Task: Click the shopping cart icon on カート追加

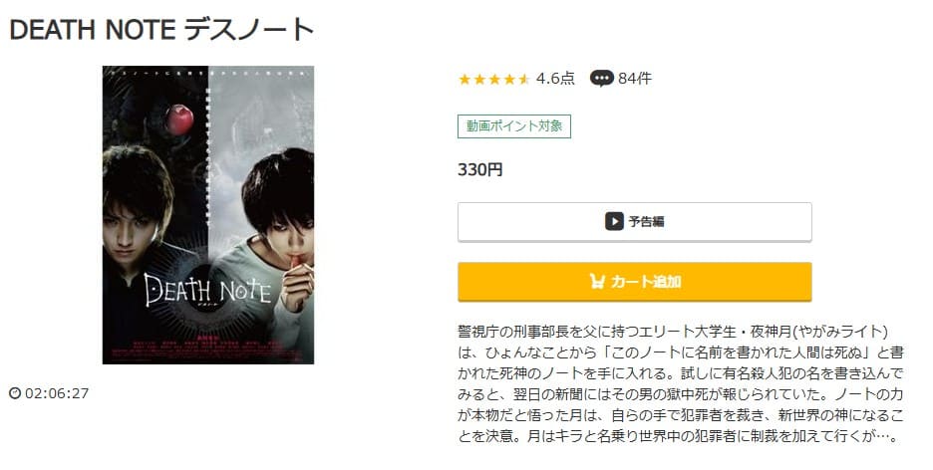Action: coord(597,281)
